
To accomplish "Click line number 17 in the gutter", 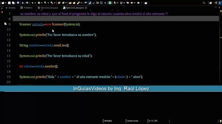I will (x=8, y=66).
